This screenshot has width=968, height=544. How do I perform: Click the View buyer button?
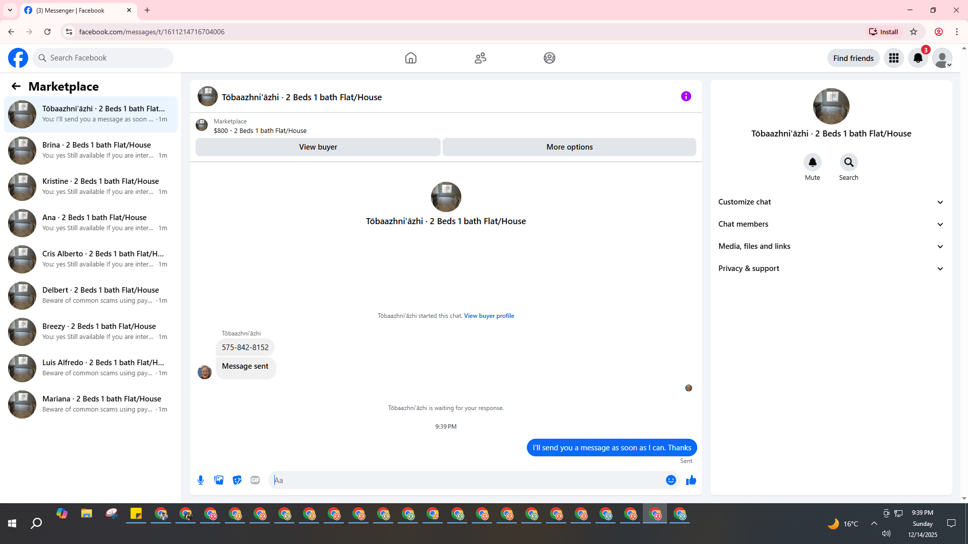point(318,147)
